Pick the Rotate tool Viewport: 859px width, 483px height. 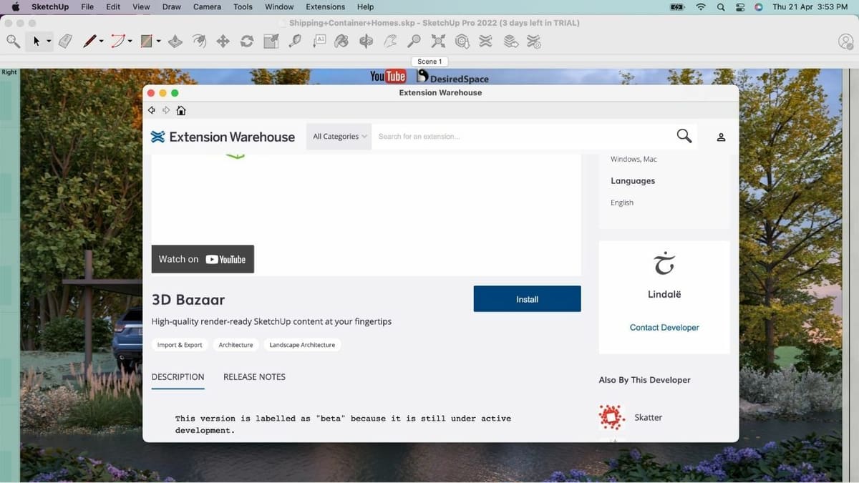(x=247, y=42)
